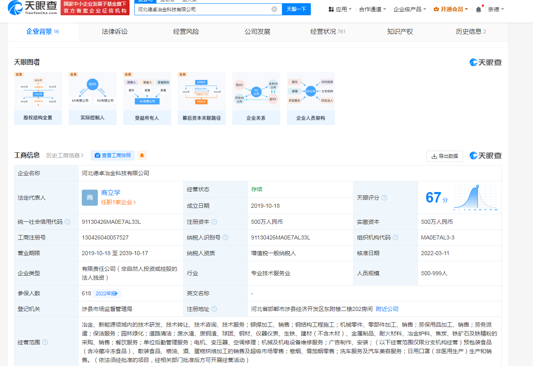Click staff size value 500-999人

point(434,273)
